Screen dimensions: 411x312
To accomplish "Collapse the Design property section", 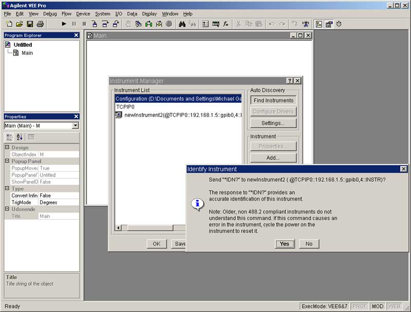I will pos(7,148).
